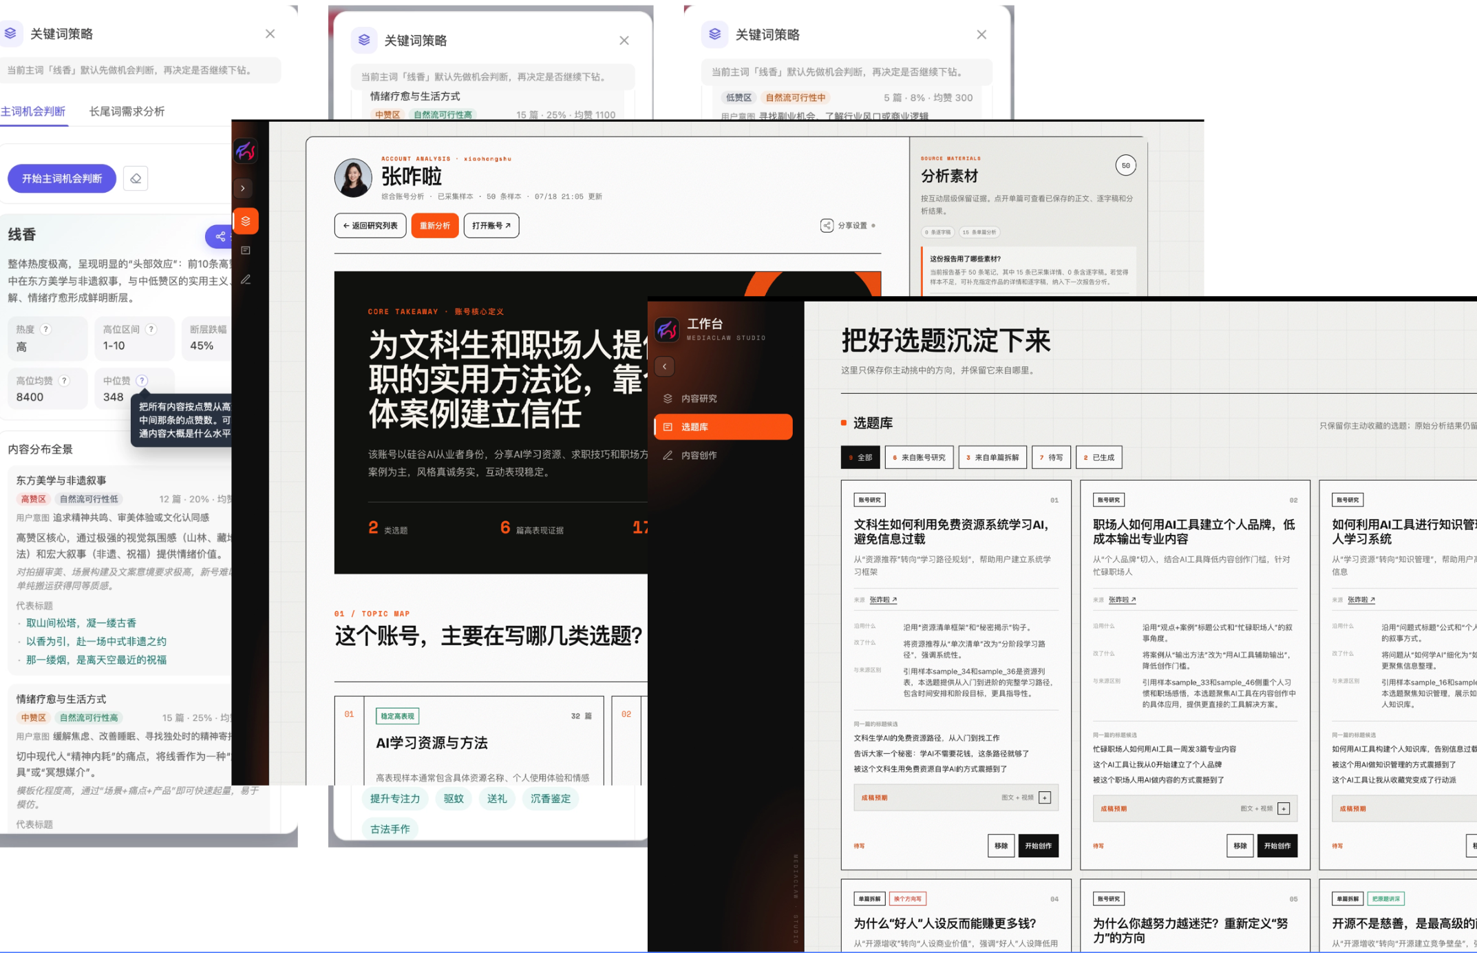Click the help icon beside 高位均赞

coord(64,381)
